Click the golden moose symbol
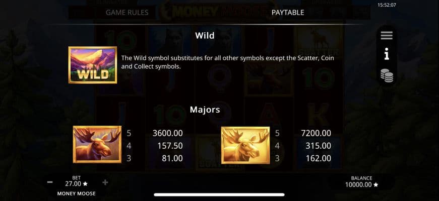Image resolution: width=439 pixels, height=201 pixels. tap(245, 145)
